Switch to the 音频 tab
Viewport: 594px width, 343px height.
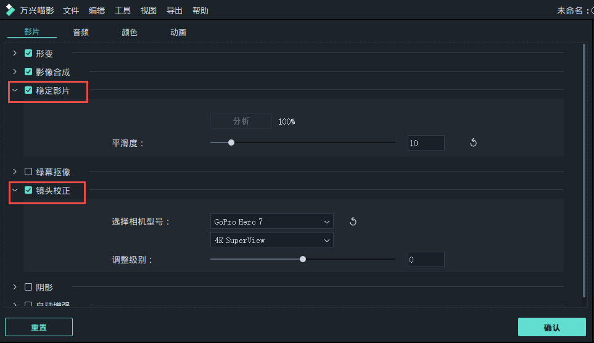click(81, 32)
